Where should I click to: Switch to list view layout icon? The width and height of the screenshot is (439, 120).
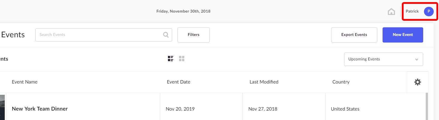171,59
